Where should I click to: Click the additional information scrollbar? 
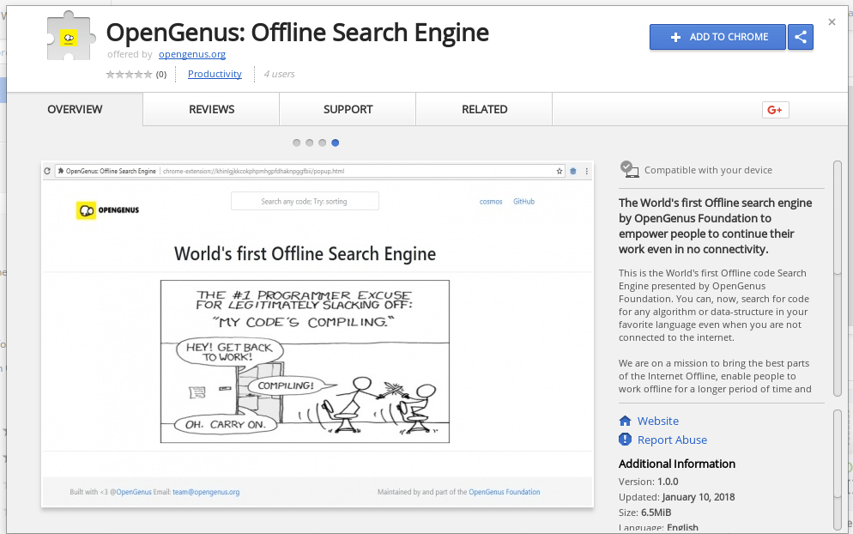click(x=838, y=470)
